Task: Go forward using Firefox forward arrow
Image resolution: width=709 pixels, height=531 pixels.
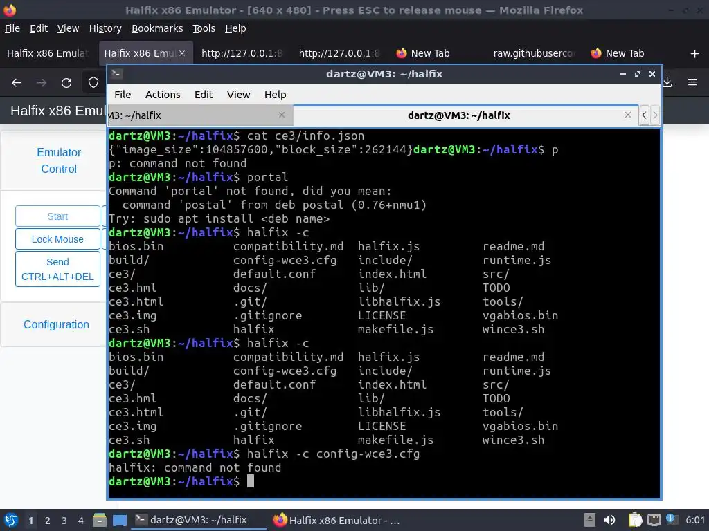Action: point(42,83)
